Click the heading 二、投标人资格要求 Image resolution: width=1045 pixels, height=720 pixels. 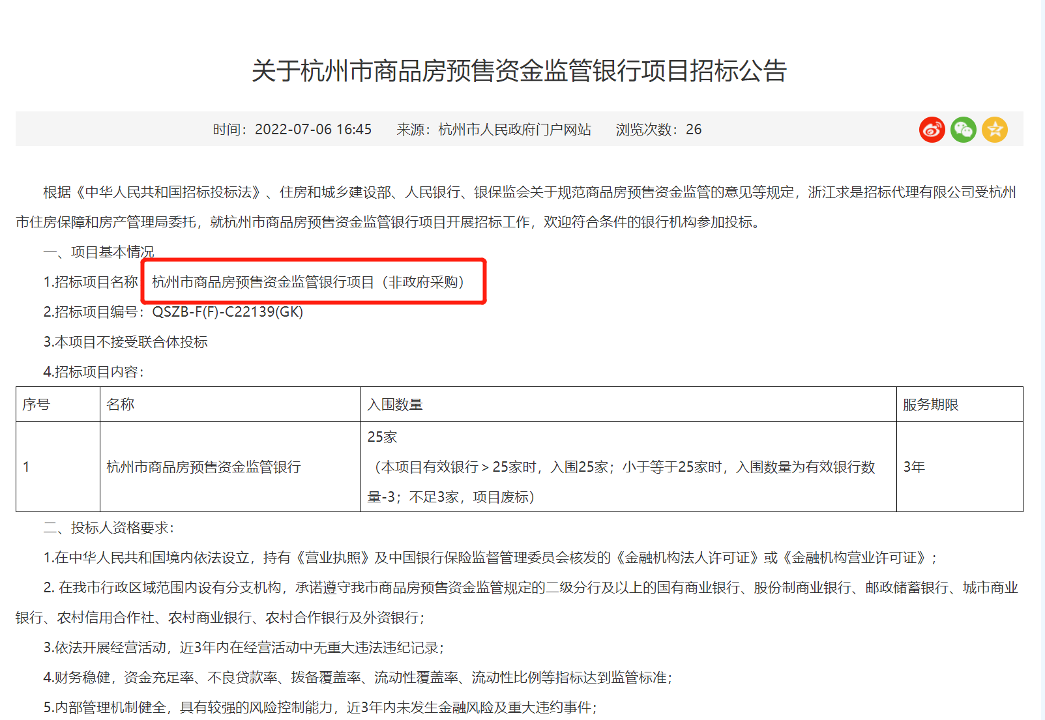coord(108,528)
